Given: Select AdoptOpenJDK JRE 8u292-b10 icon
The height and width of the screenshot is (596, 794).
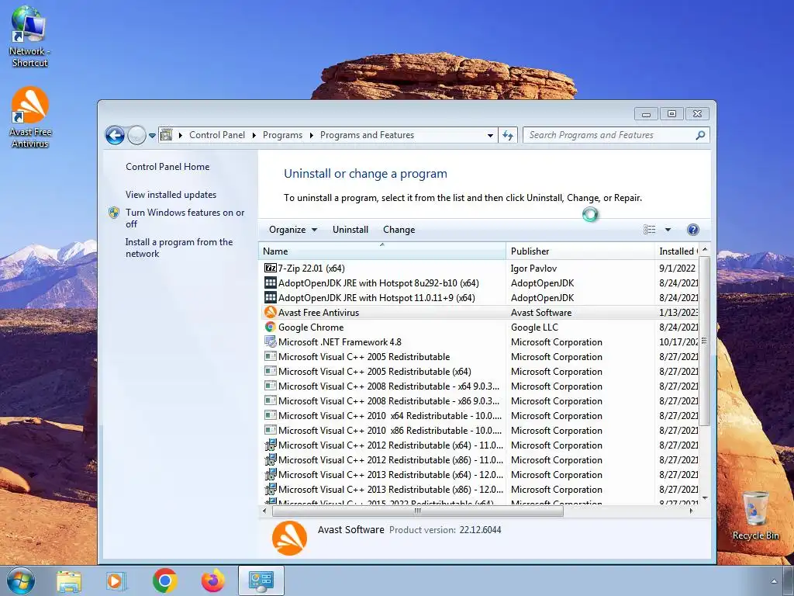Looking at the screenshot, I should (271, 282).
